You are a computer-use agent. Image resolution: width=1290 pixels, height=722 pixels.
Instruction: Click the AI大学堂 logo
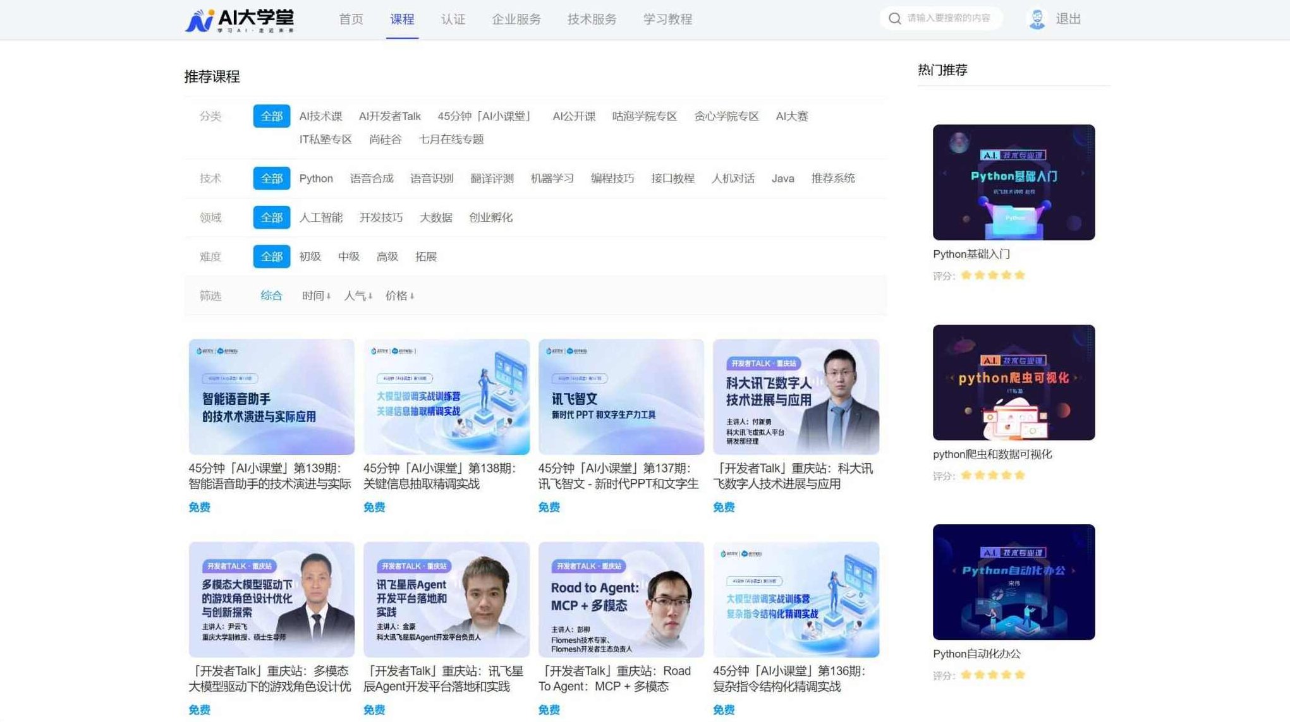[x=239, y=20]
